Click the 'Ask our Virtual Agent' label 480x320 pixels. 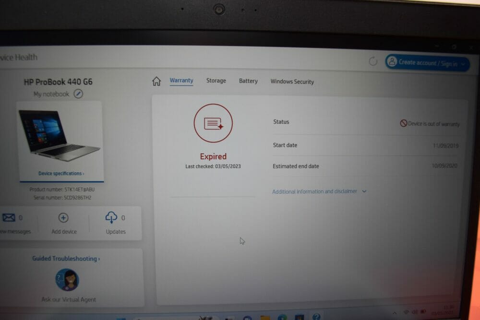pos(69,299)
